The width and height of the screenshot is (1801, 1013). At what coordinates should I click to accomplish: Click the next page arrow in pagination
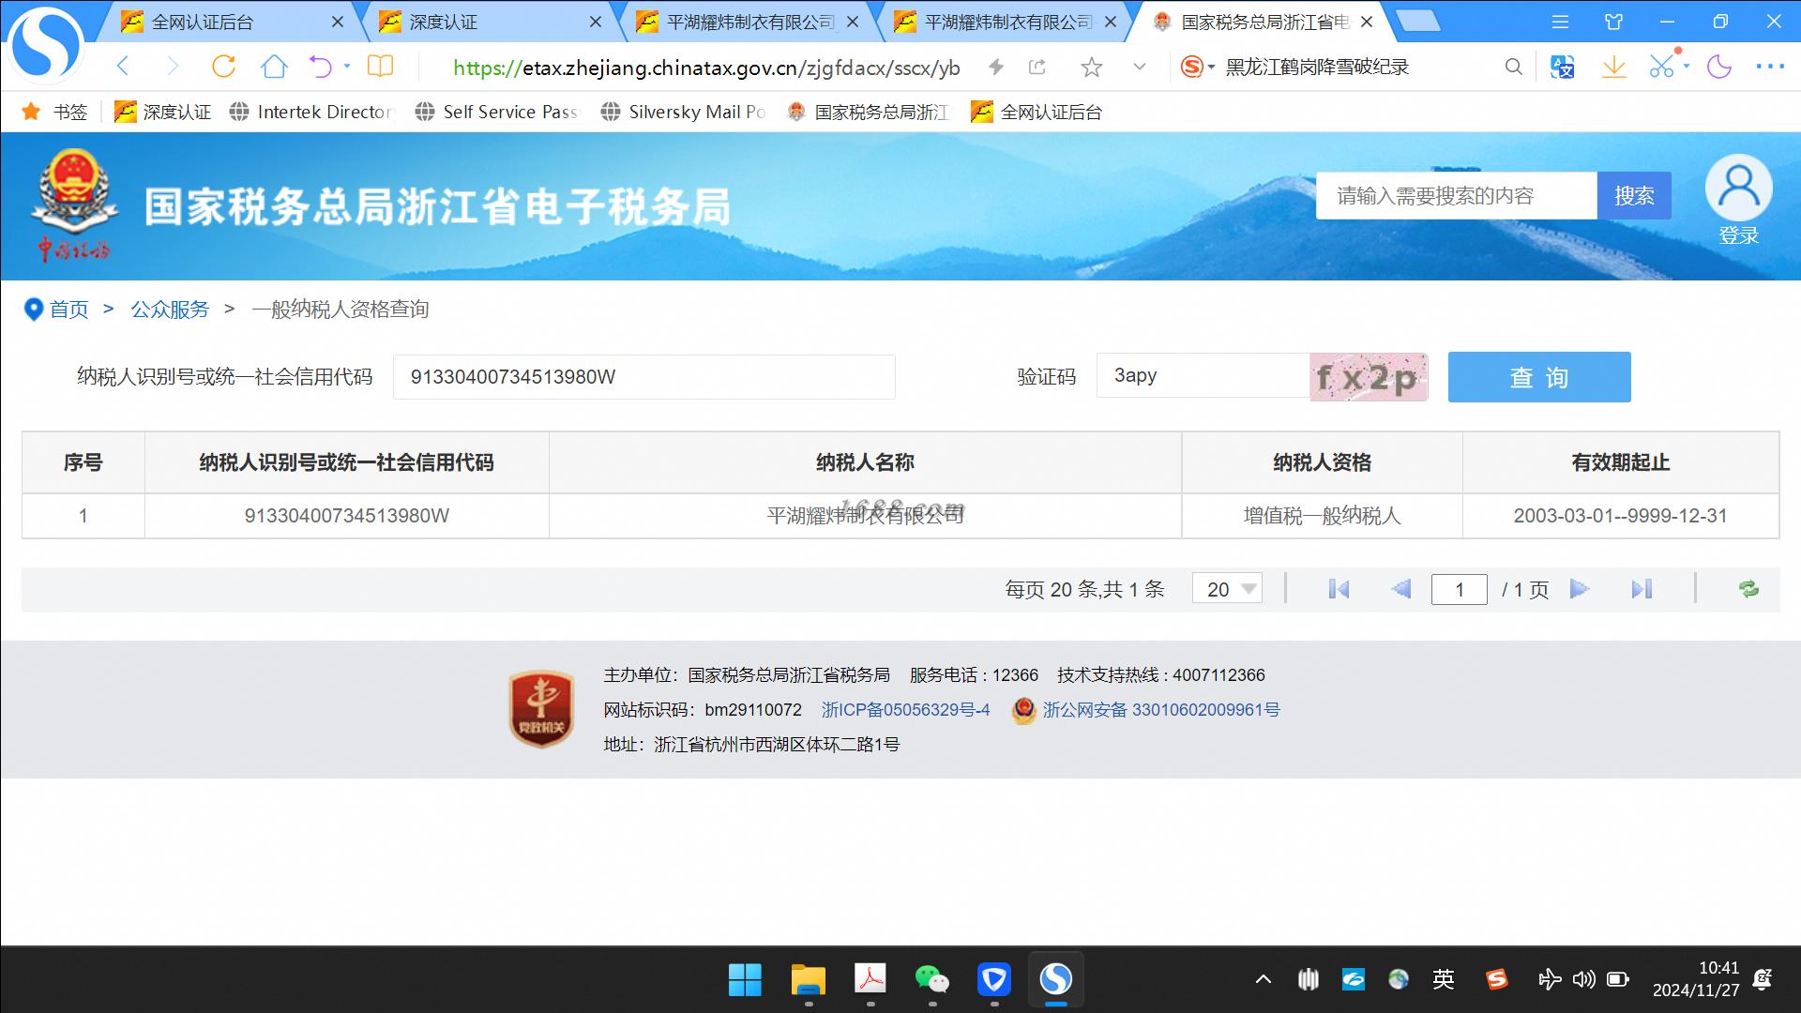(1579, 589)
